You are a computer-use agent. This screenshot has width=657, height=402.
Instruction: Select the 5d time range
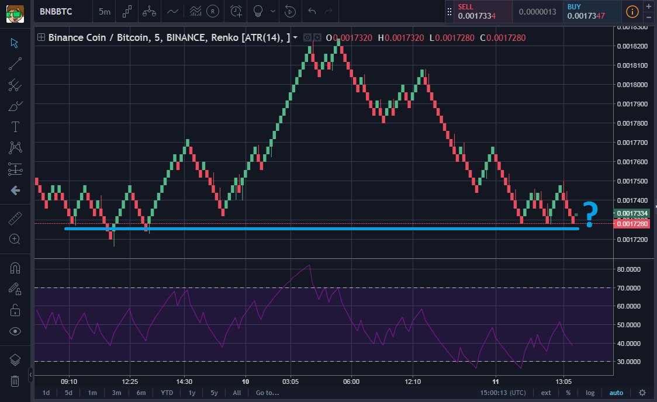[68, 393]
